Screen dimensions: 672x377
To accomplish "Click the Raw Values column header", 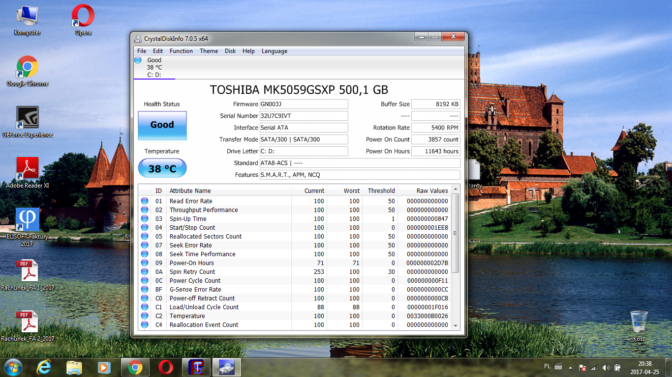I will pos(424,190).
